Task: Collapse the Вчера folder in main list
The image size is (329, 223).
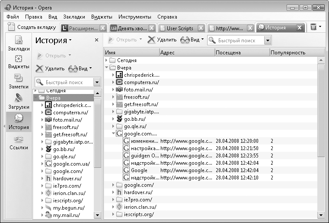Action: tap(106, 67)
